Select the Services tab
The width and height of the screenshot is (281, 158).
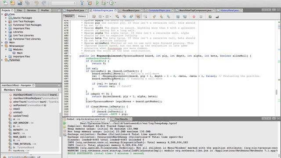pyautogui.click(x=31, y=11)
